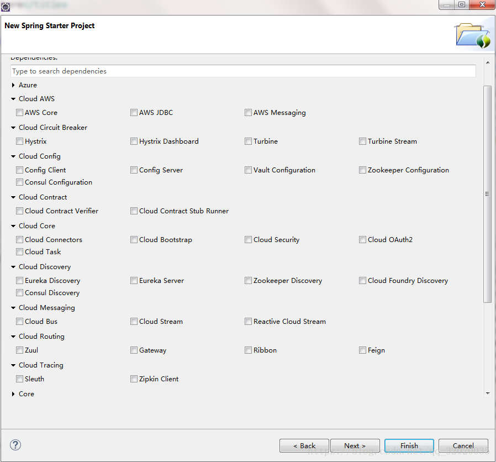Expand the Azure category
The height and width of the screenshot is (462, 496).
click(13, 85)
